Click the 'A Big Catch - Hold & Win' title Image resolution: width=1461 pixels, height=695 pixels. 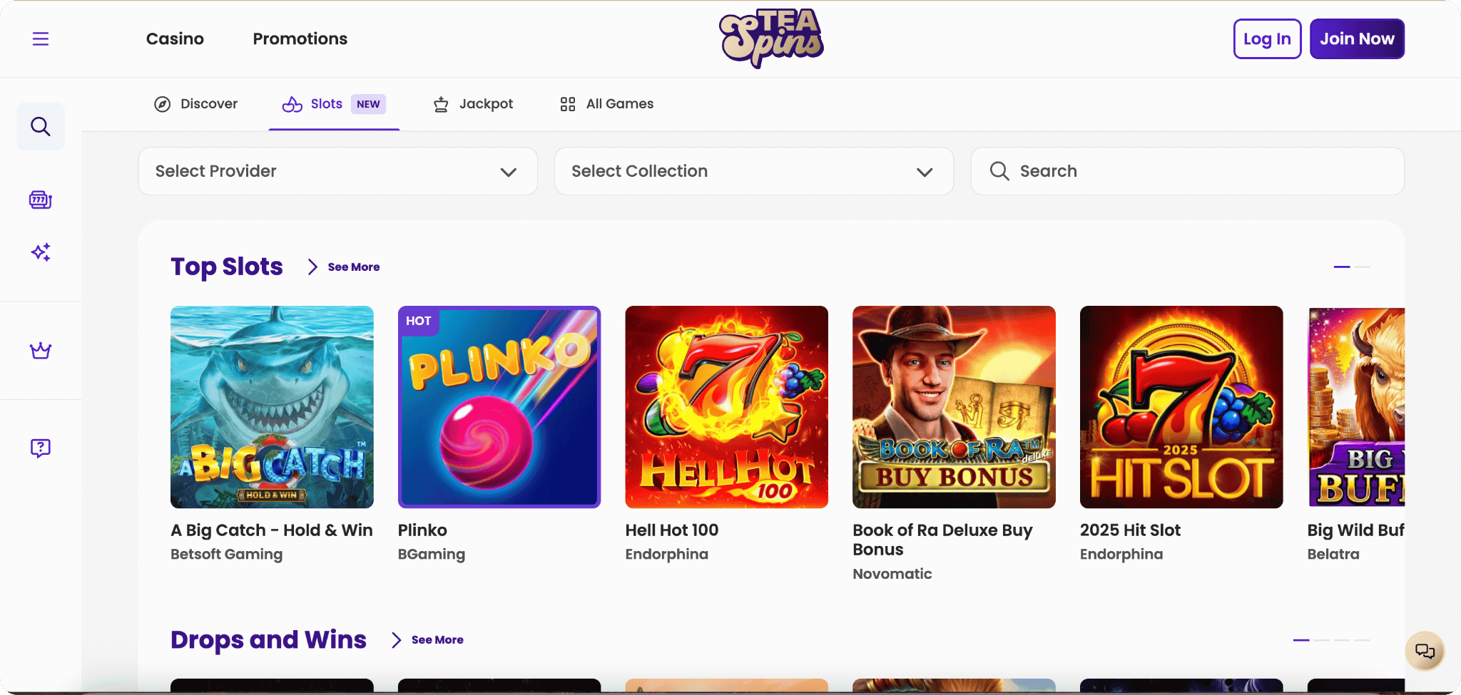click(x=272, y=530)
